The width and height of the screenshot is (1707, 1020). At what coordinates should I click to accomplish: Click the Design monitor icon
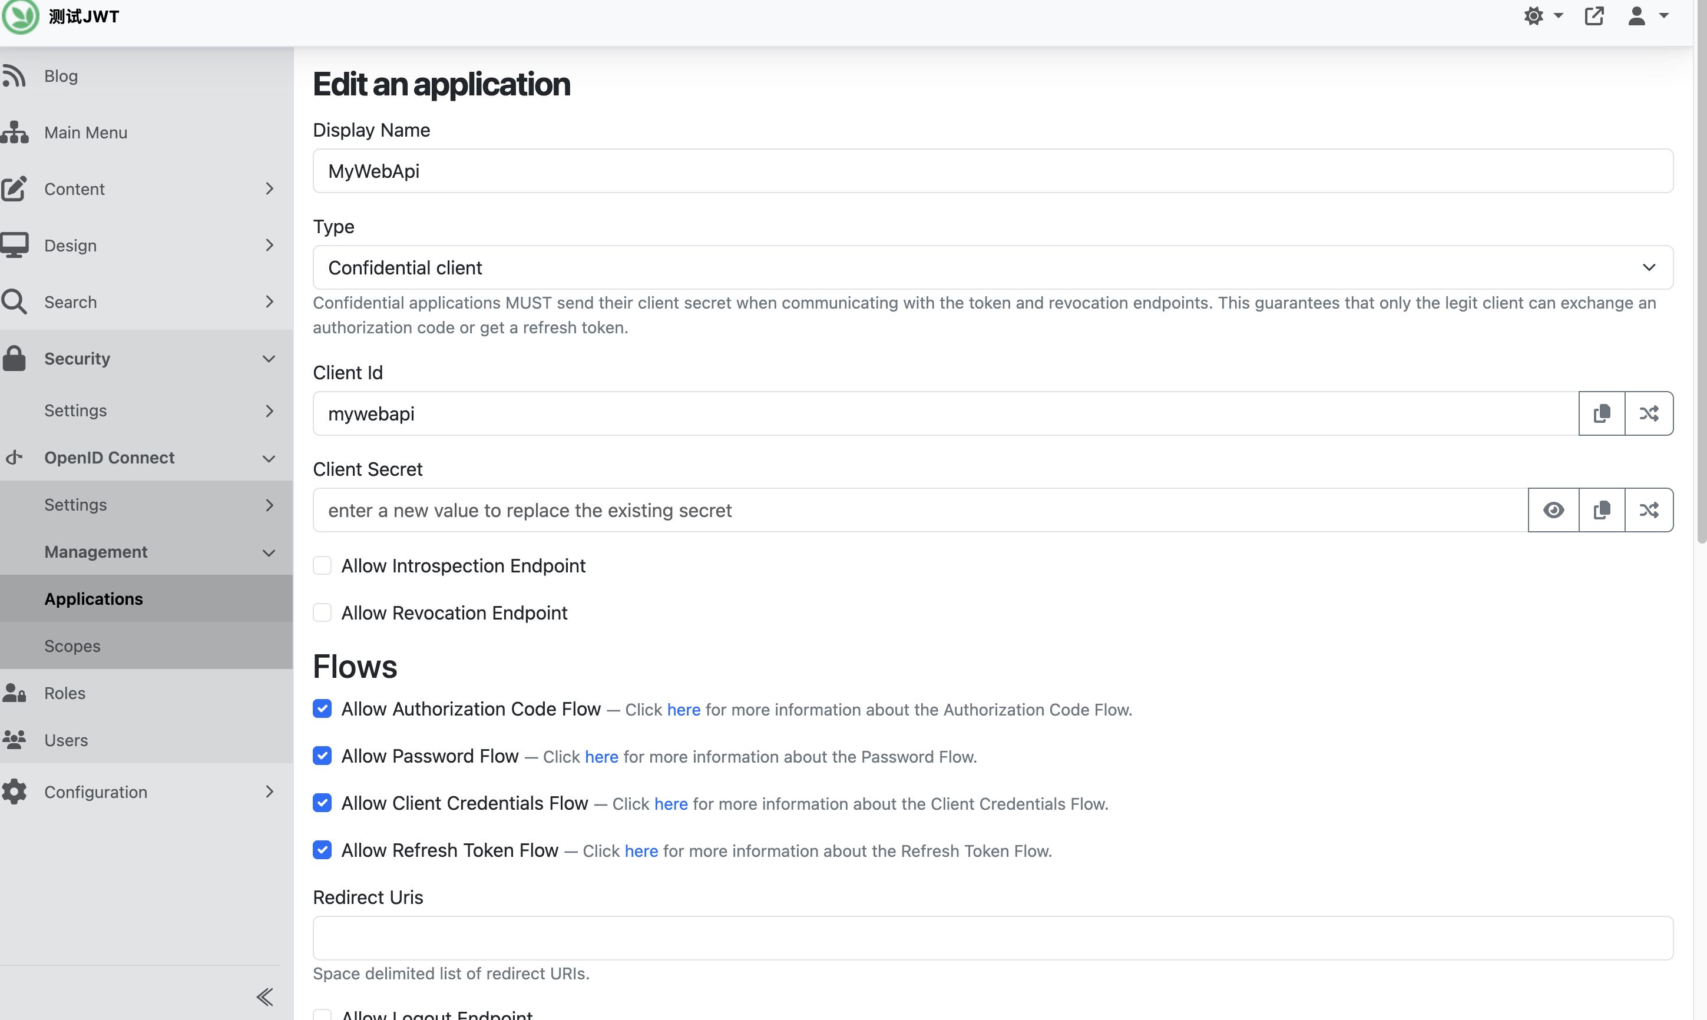coord(15,244)
